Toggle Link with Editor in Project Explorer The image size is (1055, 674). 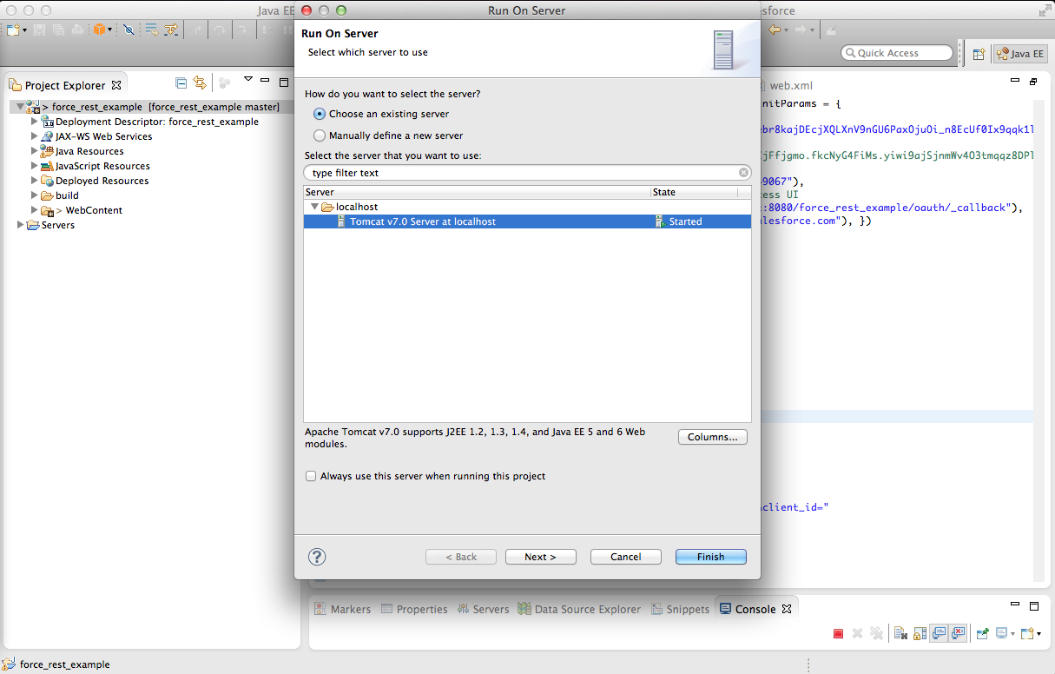[200, 83]
